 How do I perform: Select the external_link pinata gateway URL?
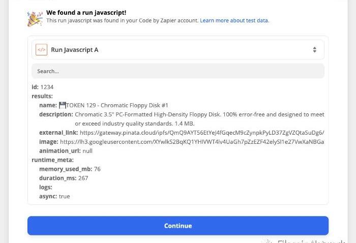(202, 133)
